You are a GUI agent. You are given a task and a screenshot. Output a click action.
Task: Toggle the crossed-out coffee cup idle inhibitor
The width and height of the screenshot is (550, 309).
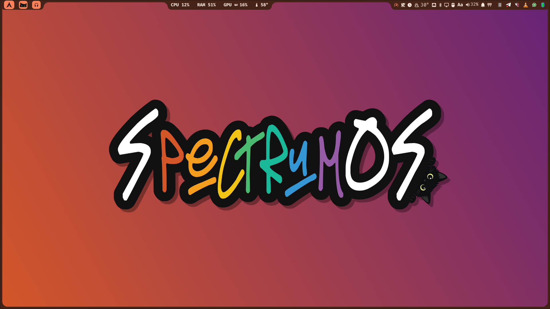point(403,5)
